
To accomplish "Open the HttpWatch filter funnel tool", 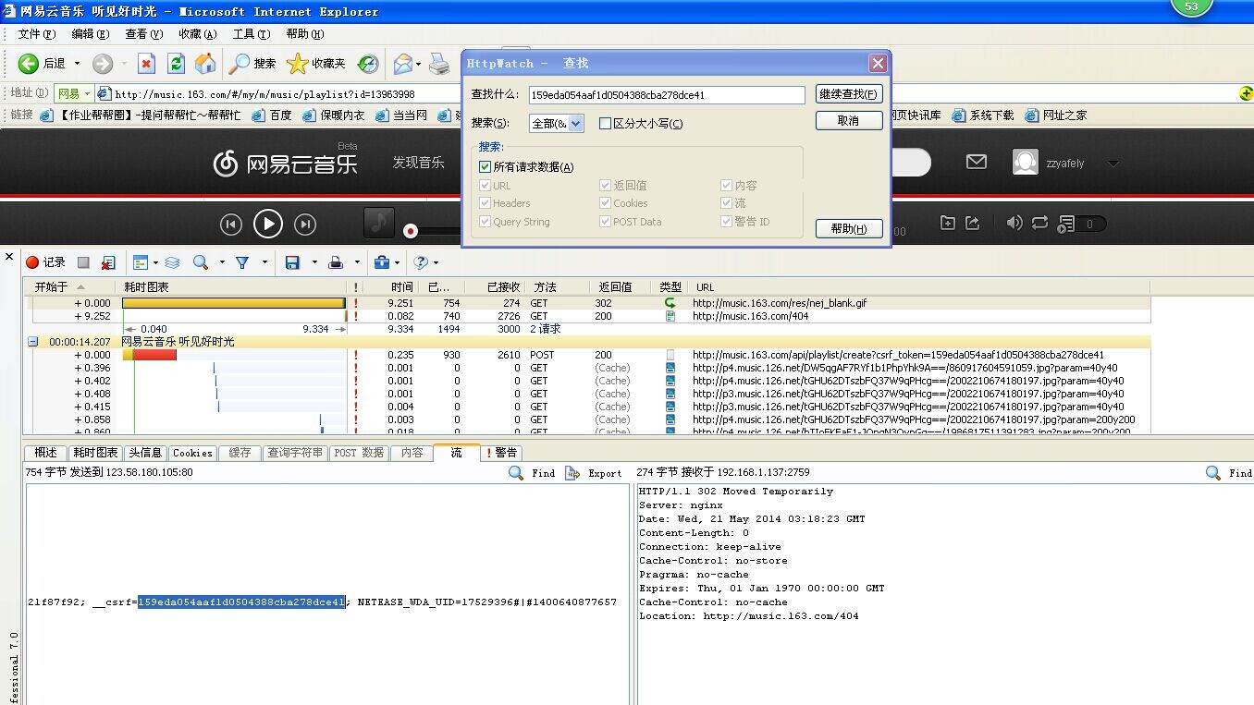I will (x=242, y=262).
